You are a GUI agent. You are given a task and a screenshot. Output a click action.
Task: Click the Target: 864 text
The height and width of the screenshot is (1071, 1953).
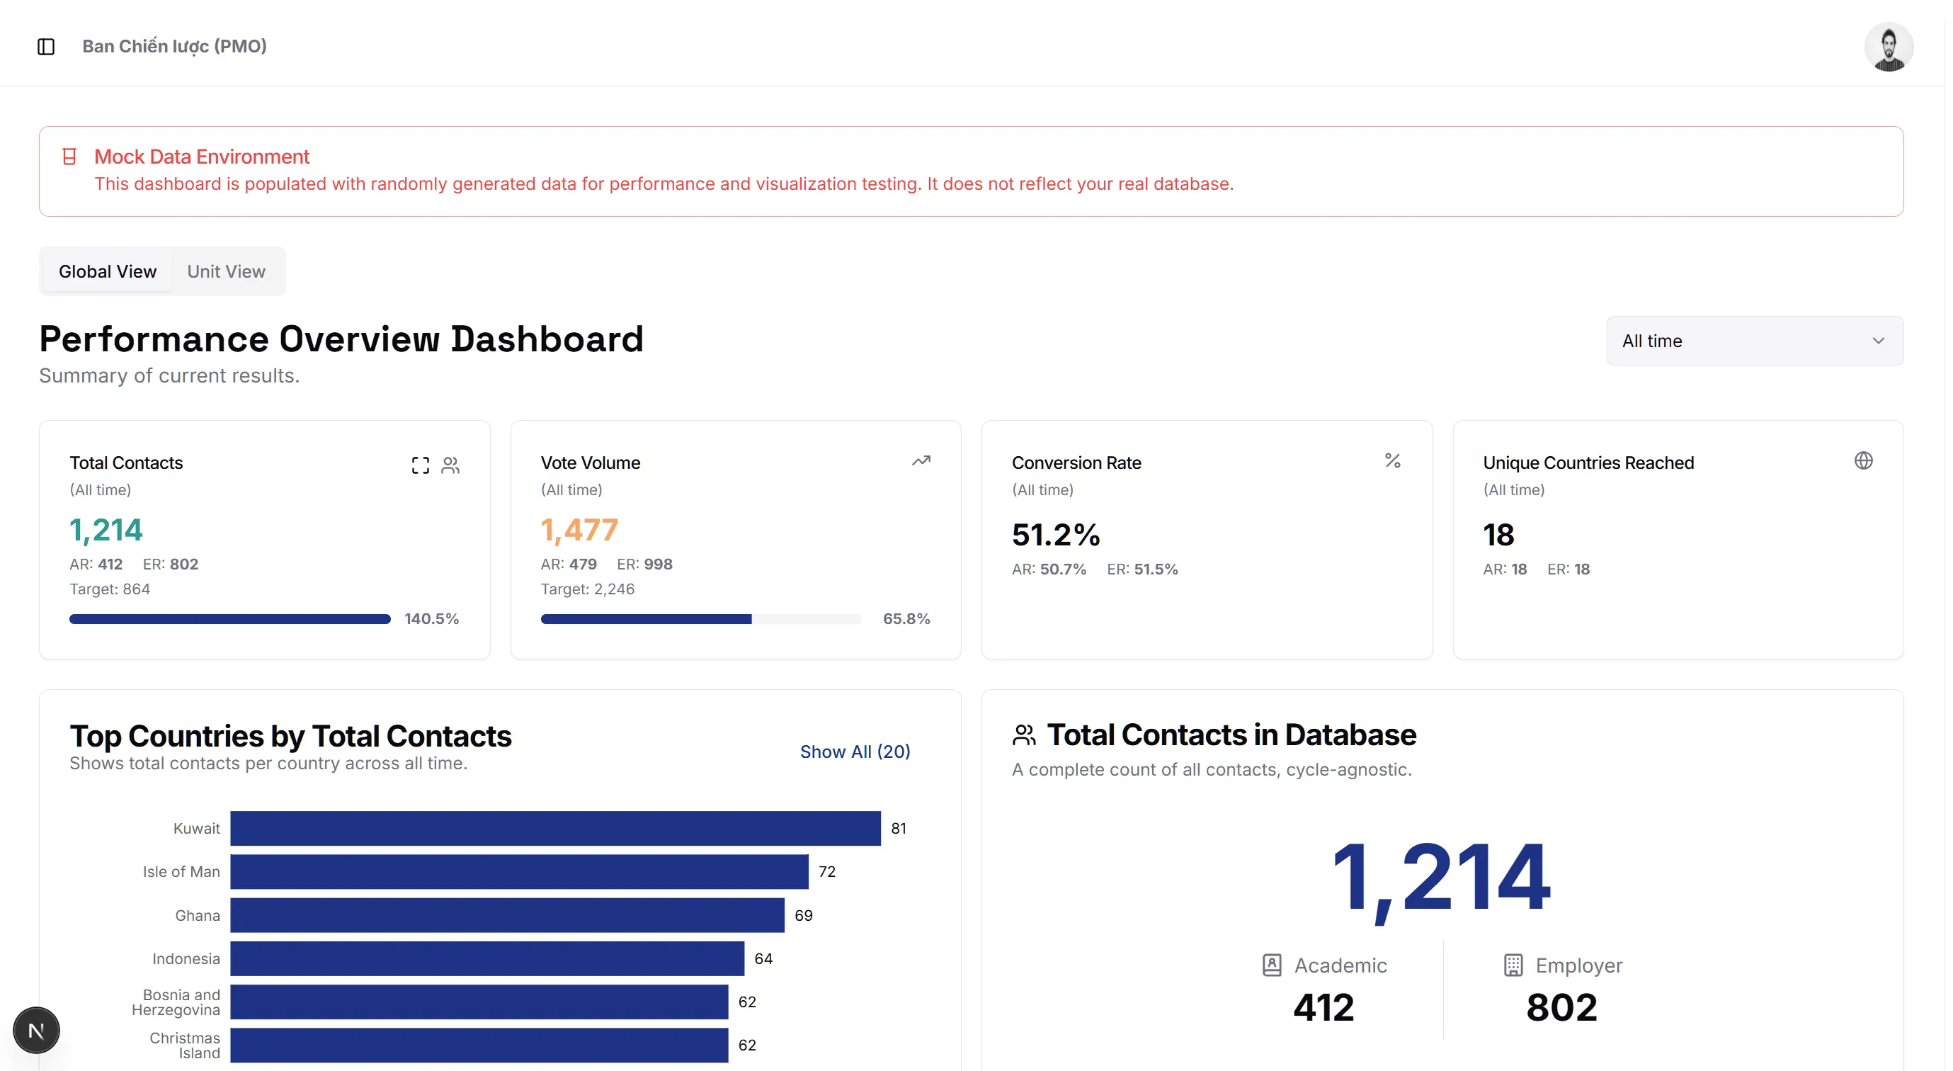[110, 589]
